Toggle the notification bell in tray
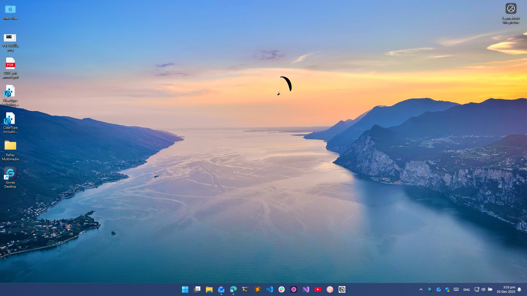This screenshot has width=527, height=296. point(519,289)
